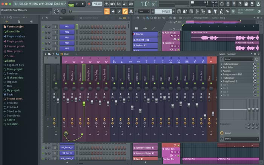Toggle the green mute LED for PRC1 channel
The image size is (264, 165).
43,27
